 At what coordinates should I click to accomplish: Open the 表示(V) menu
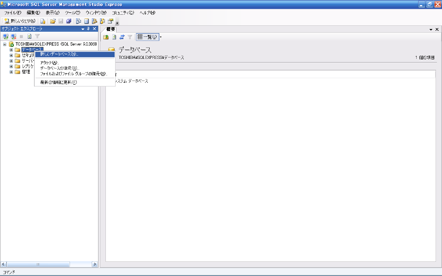52,13
